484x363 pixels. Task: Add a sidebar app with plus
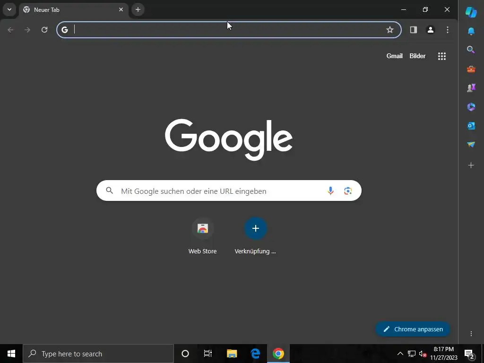[x=471, y=165]
